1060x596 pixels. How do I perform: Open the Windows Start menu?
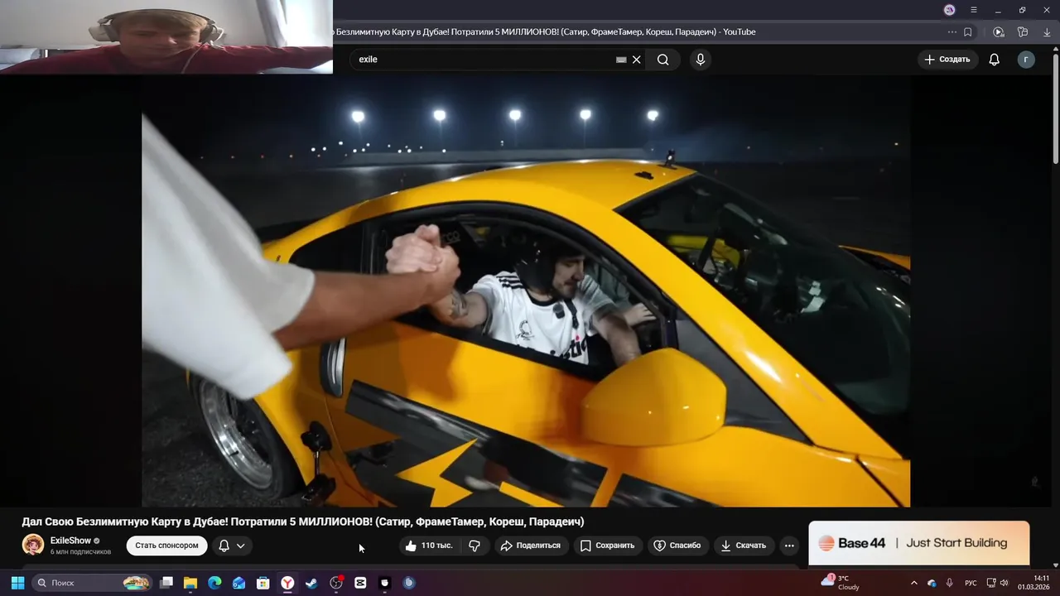coord(17,583)
